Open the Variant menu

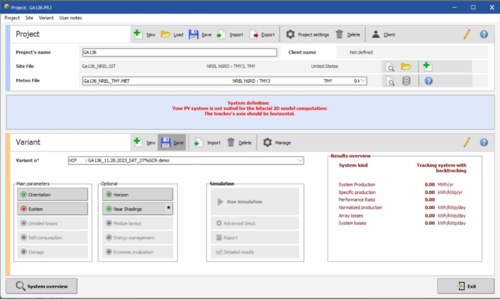click(x=46, y=18)
